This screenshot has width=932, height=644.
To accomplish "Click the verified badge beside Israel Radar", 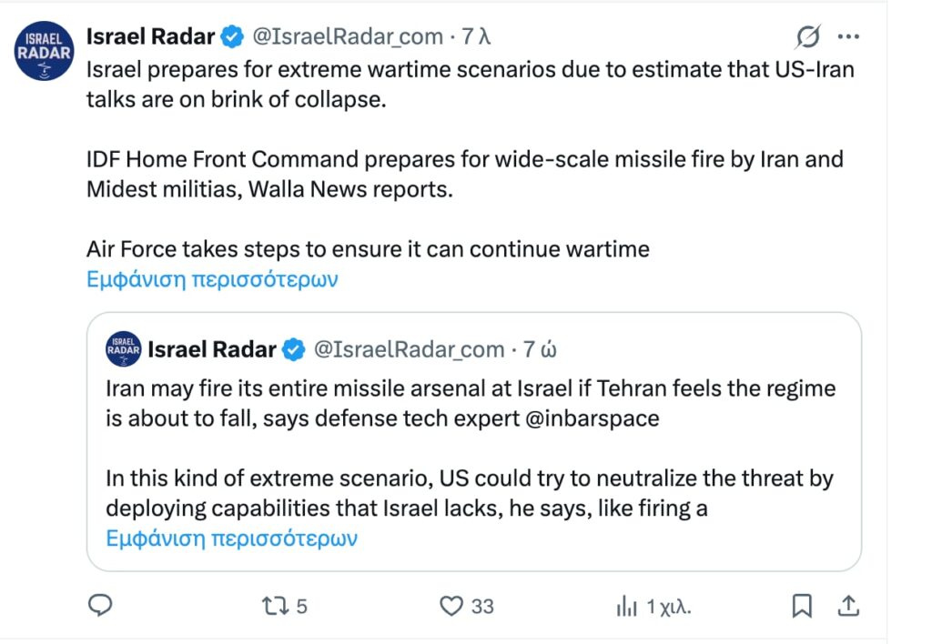I will pyautogui.click(x=232, y=36).
